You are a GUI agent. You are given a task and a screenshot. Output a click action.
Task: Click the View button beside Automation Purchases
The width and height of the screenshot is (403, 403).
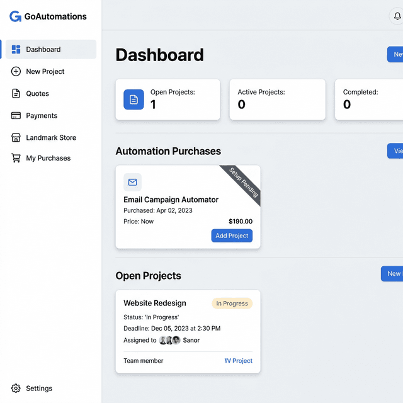point(395,151)
